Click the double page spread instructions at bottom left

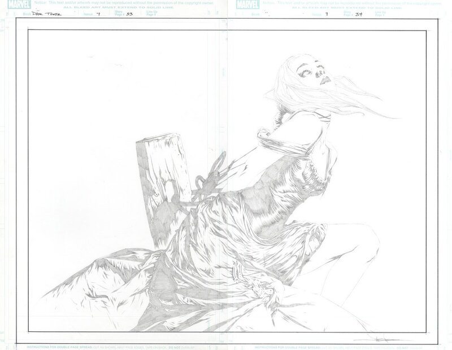pos(110,347)
